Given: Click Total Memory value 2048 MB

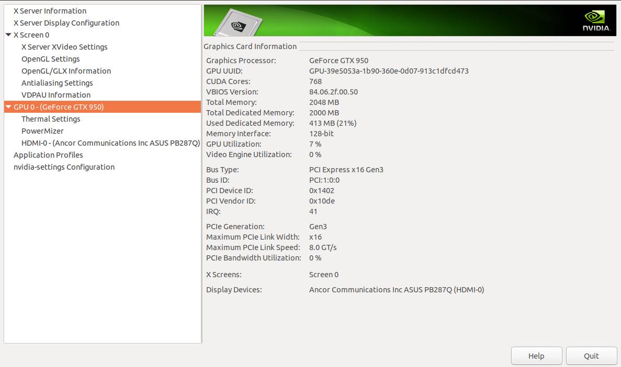Looking at the screenshot, I should click(324, 102).
